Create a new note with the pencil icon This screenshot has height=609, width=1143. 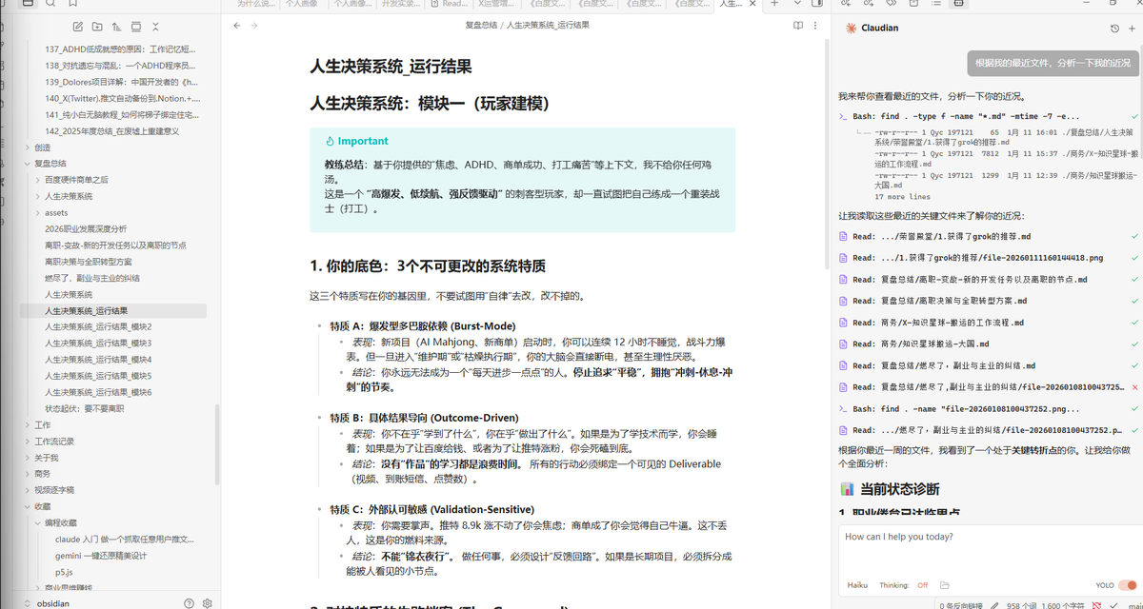point(78,27)
